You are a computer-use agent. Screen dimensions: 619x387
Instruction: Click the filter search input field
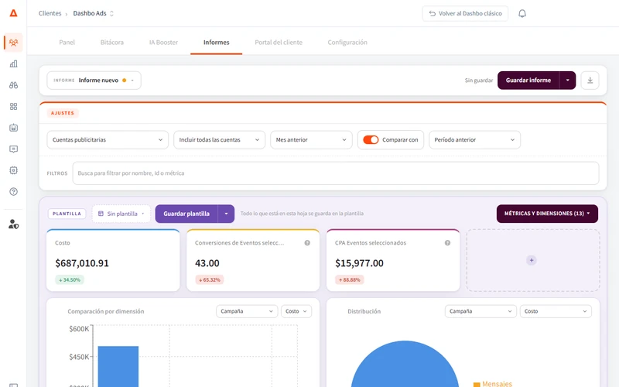[336, 173]
